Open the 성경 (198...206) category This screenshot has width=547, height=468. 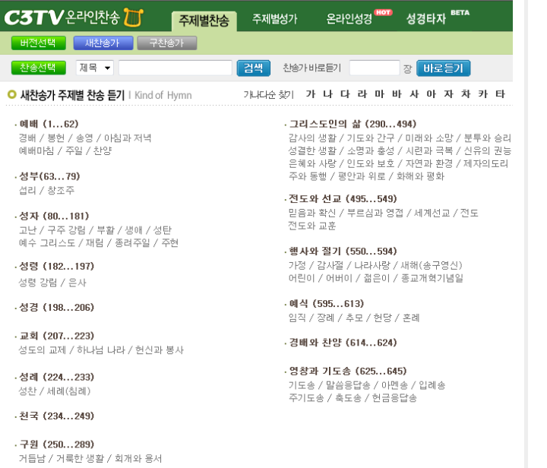pos(56,308)
